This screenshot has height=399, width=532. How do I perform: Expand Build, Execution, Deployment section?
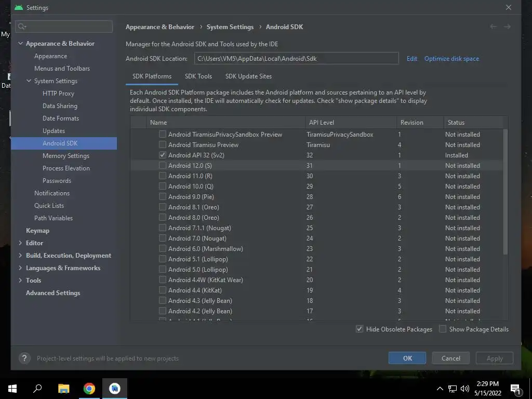point(20,256)
